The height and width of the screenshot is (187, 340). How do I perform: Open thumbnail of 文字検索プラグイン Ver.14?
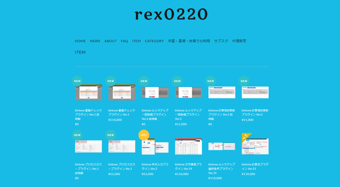click(x=188, y=147)
